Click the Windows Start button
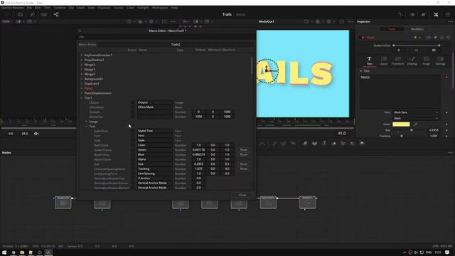 [4, 252]
